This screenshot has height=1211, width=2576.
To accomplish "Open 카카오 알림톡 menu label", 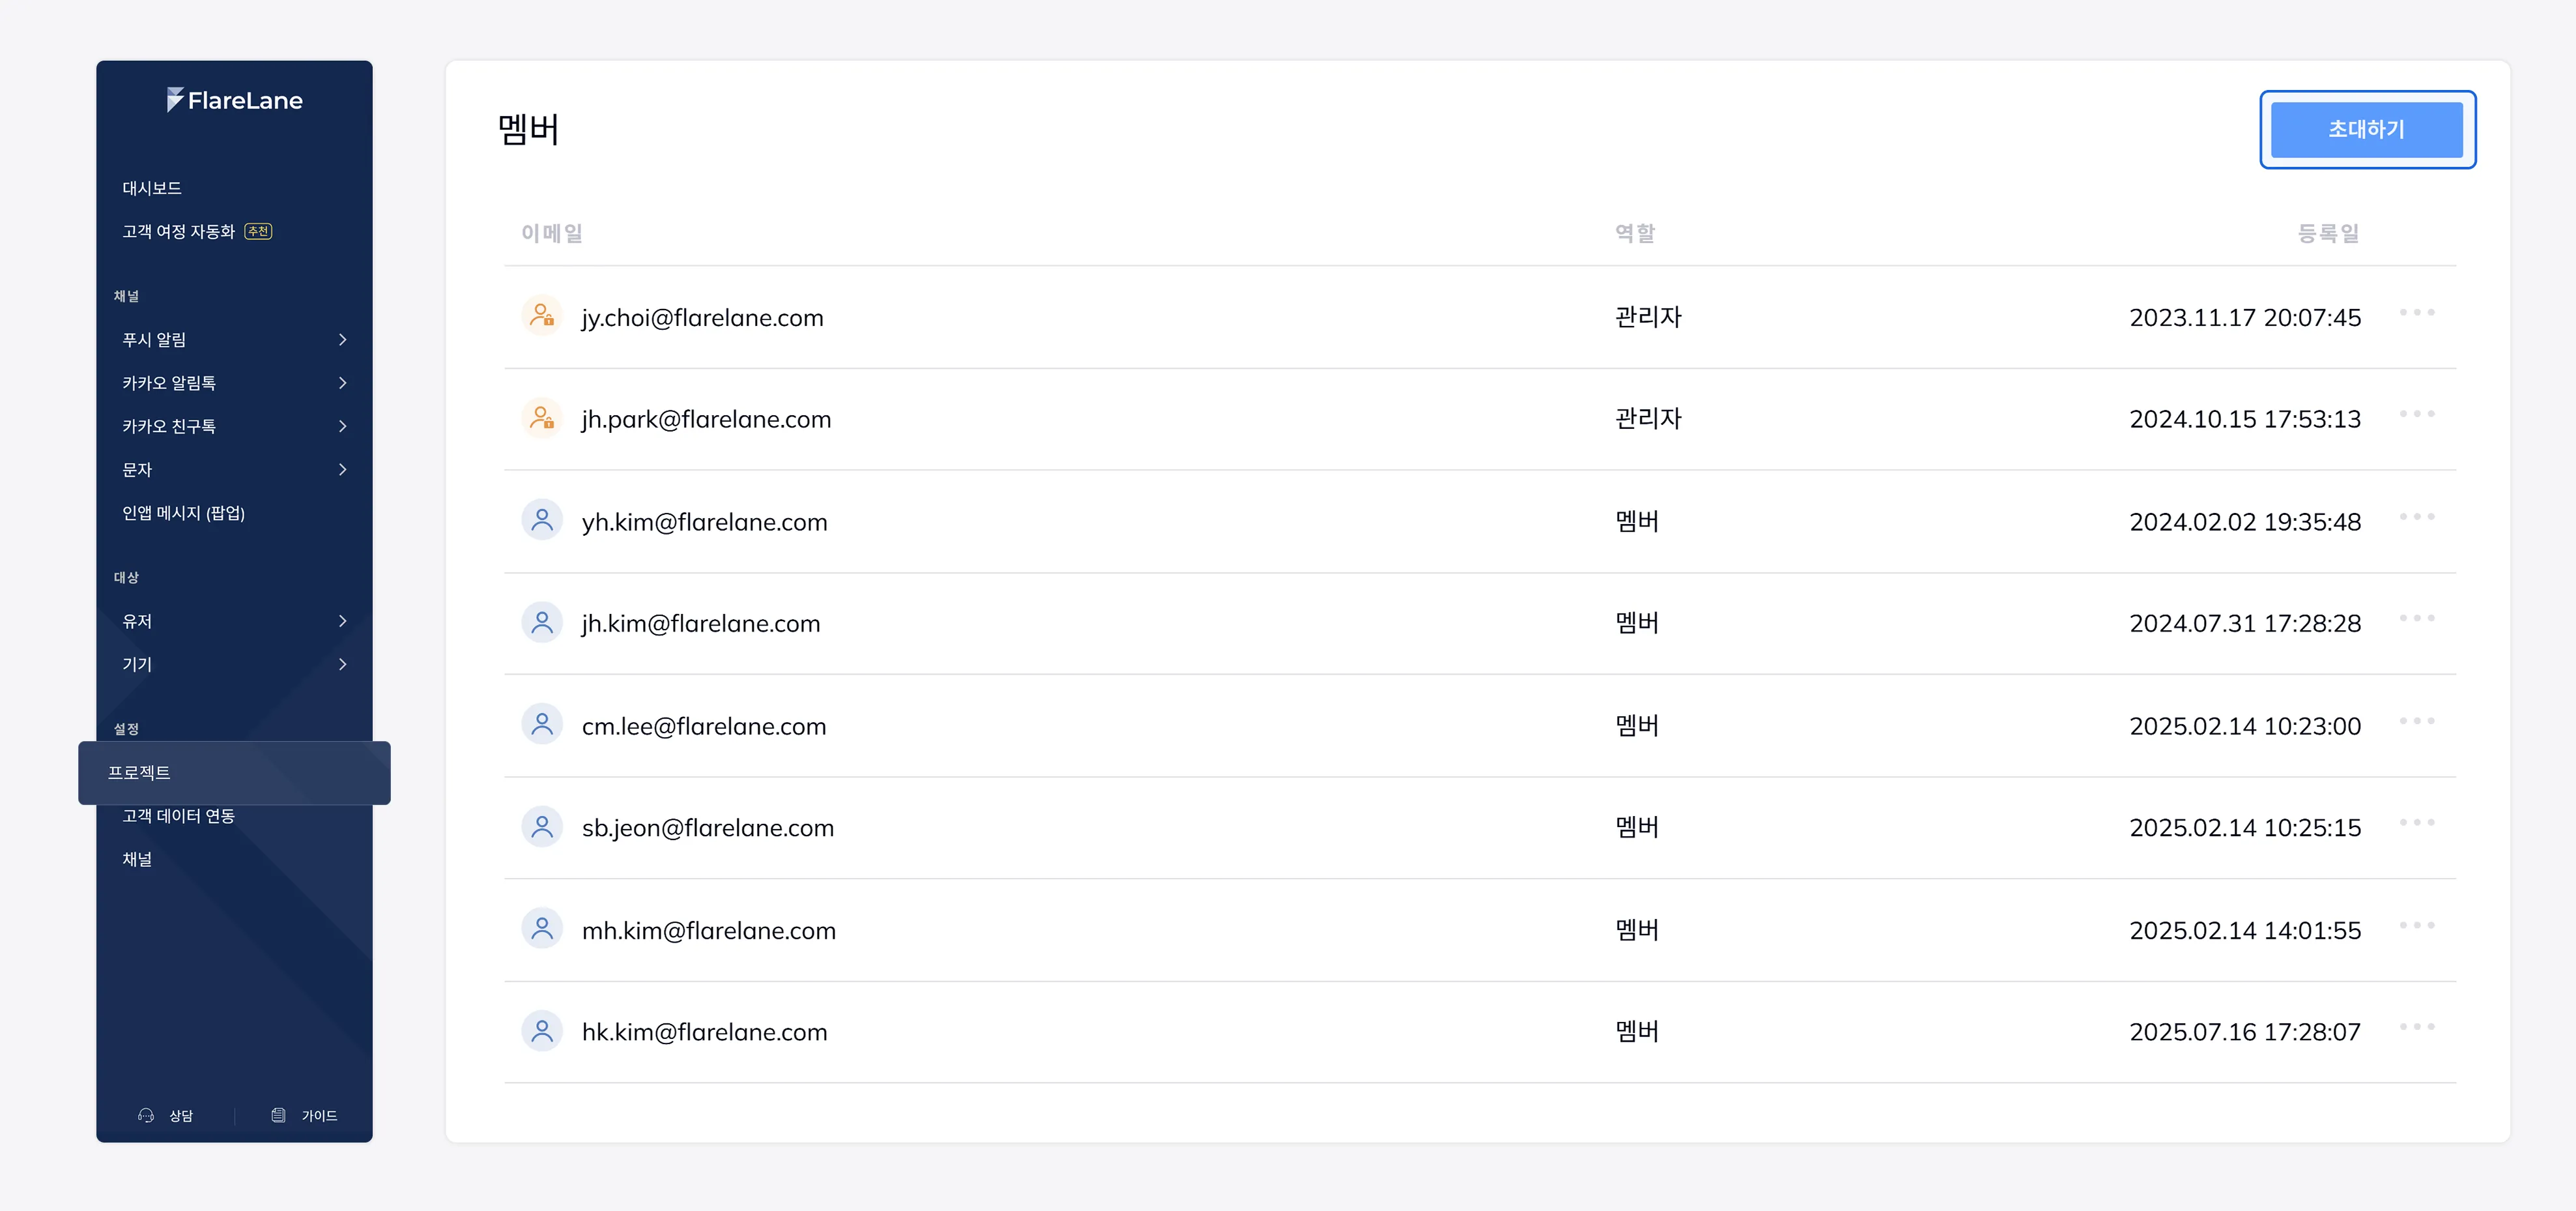I will pos(169,383).
